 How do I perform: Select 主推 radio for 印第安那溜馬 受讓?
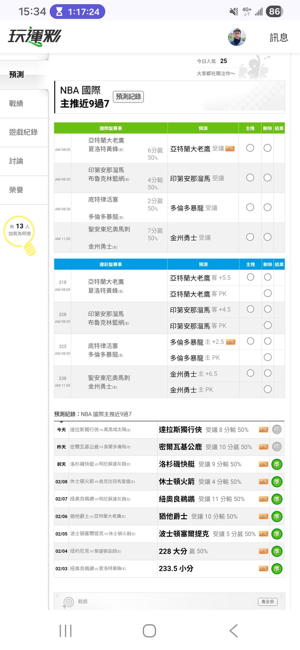250,178
